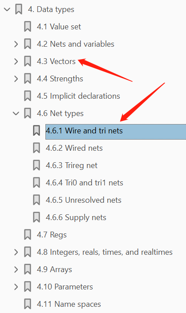This screenshot has height=313, width=186.
Task: Select the 4.1 Value set bookmark
Action: 59,27
